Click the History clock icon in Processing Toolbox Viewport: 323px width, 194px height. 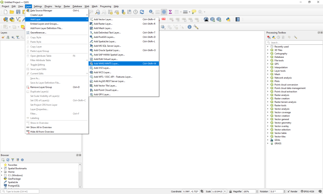pyautogui.click(x=278, y=37)
